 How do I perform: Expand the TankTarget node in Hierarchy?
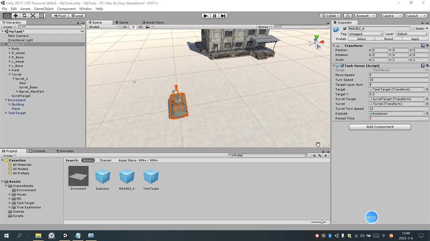click(6, 113)
